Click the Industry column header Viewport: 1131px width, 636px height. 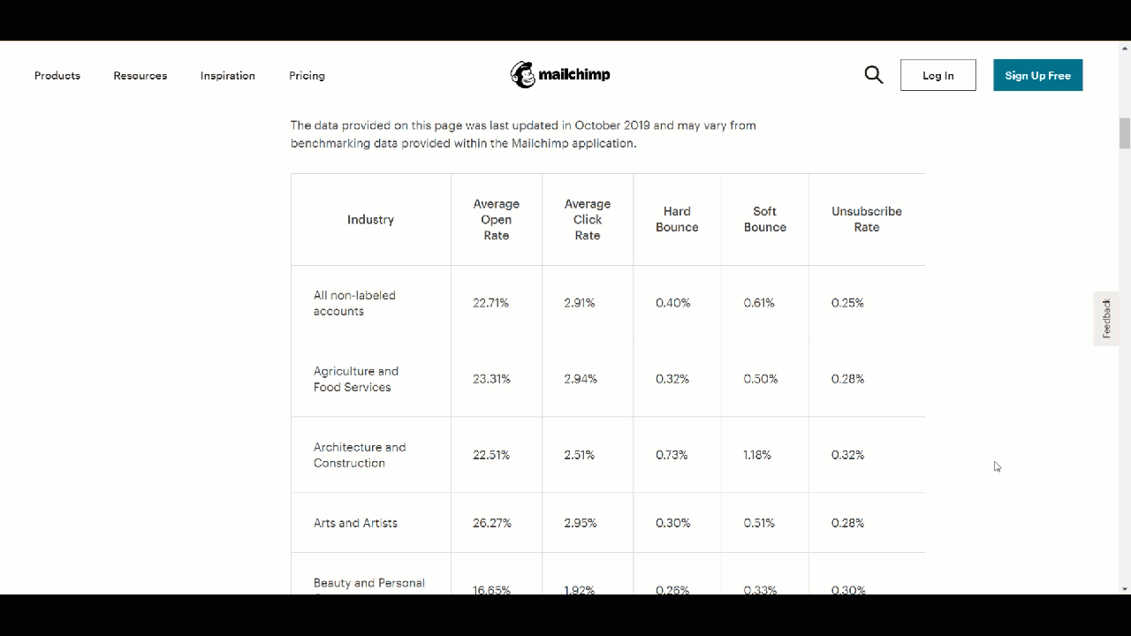pos(370,220)
